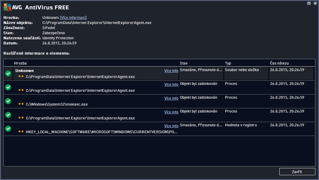Click the 'Identity Protection' component value

coord(58,38)
